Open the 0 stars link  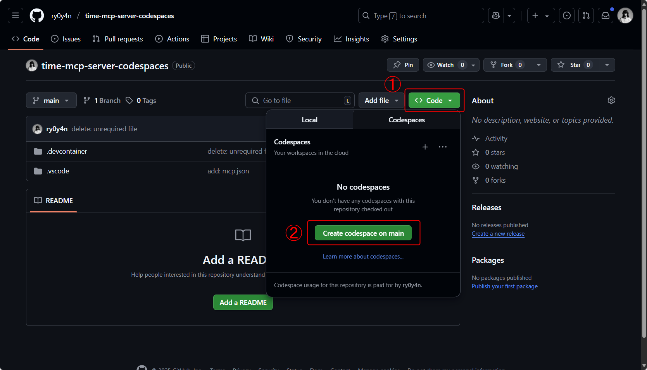tap(489, 152)
